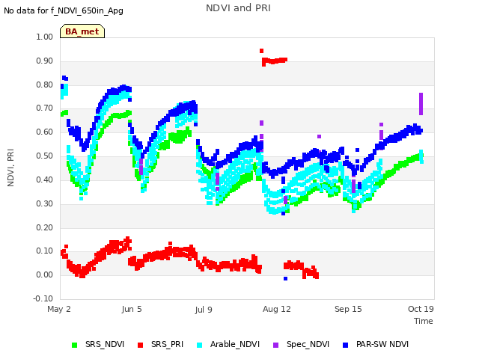Click the 1.00 y-axis tick label
This screenshot has width=479, height=359.
[x=45, y=37]
